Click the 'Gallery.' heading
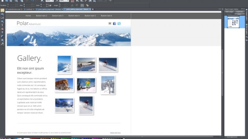 29,58
